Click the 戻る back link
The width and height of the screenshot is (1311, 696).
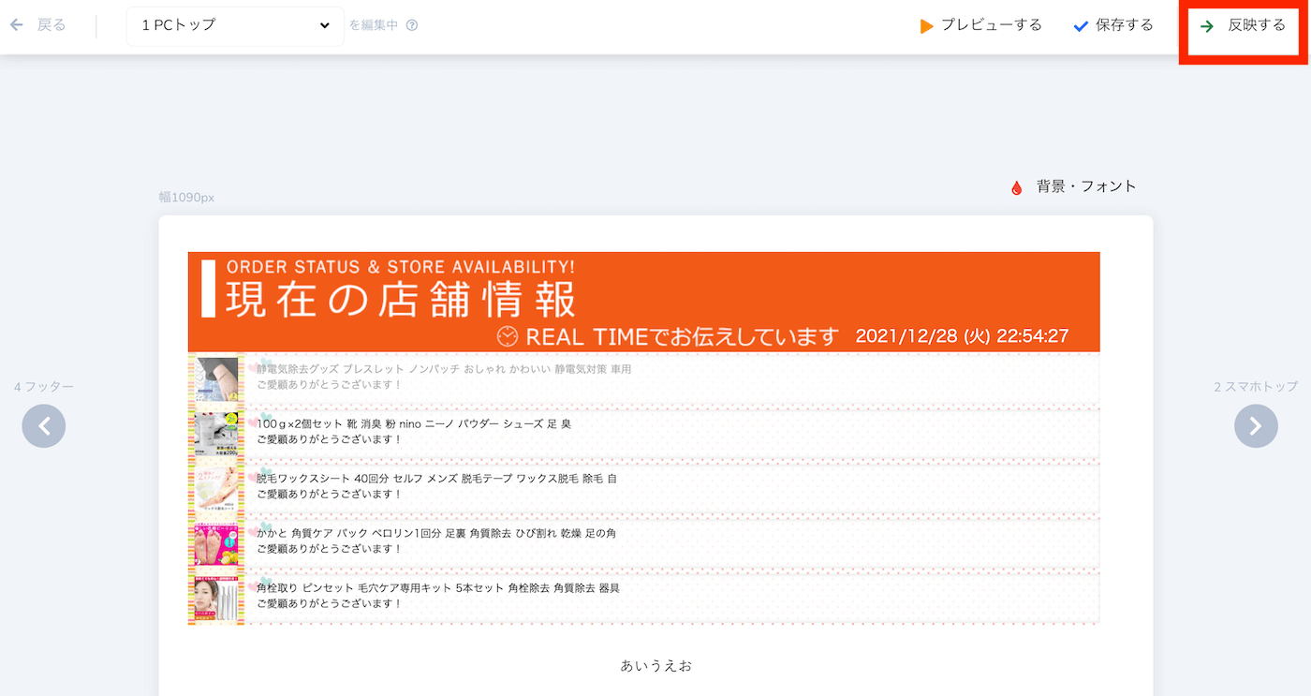click(x=52, y=25)
